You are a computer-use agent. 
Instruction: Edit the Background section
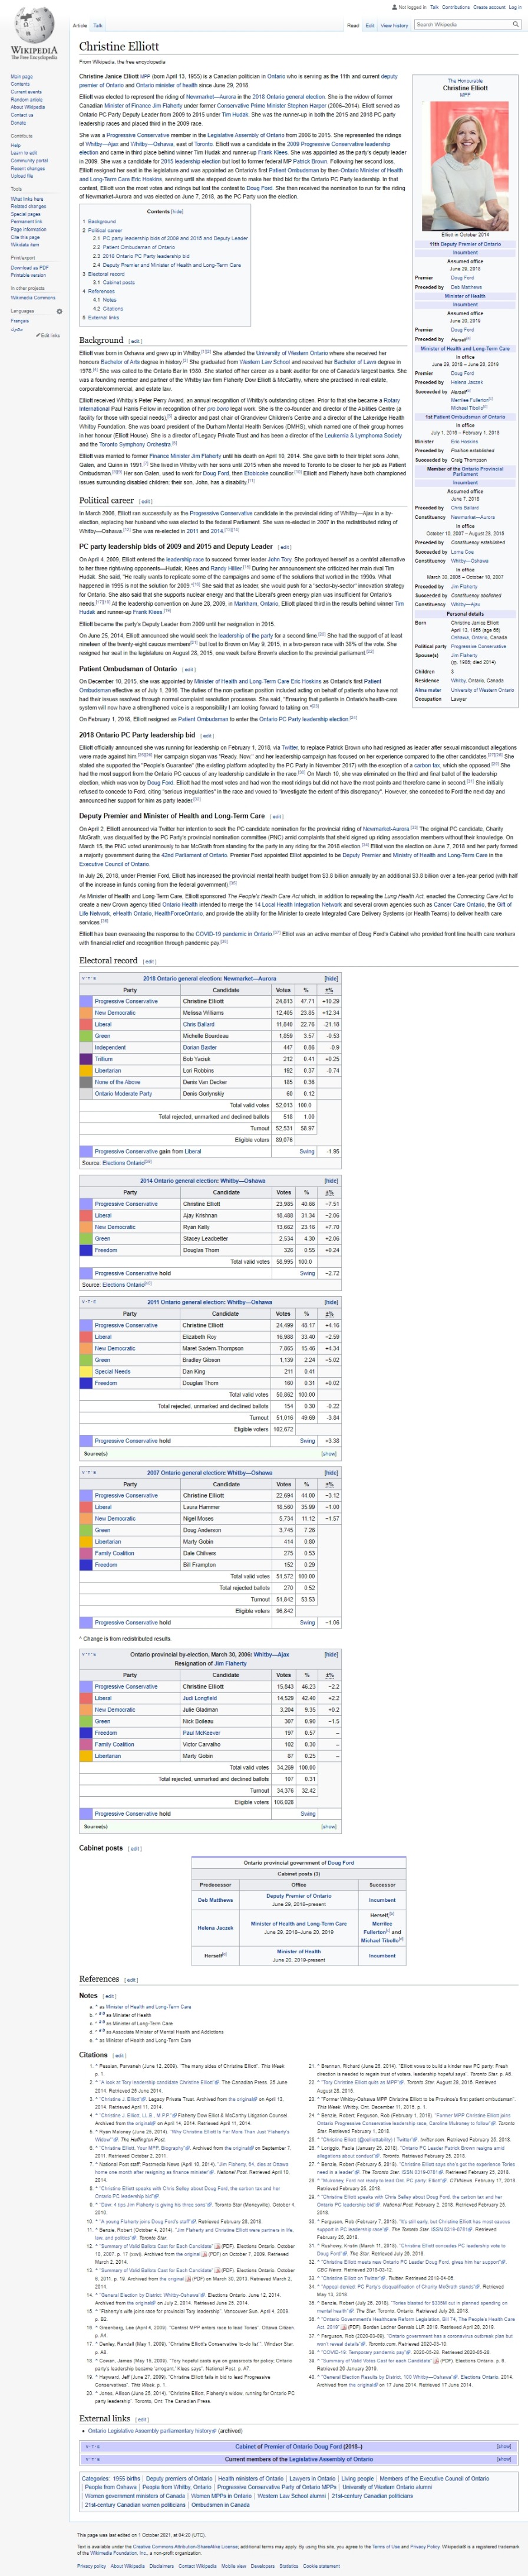pos(136,341)
